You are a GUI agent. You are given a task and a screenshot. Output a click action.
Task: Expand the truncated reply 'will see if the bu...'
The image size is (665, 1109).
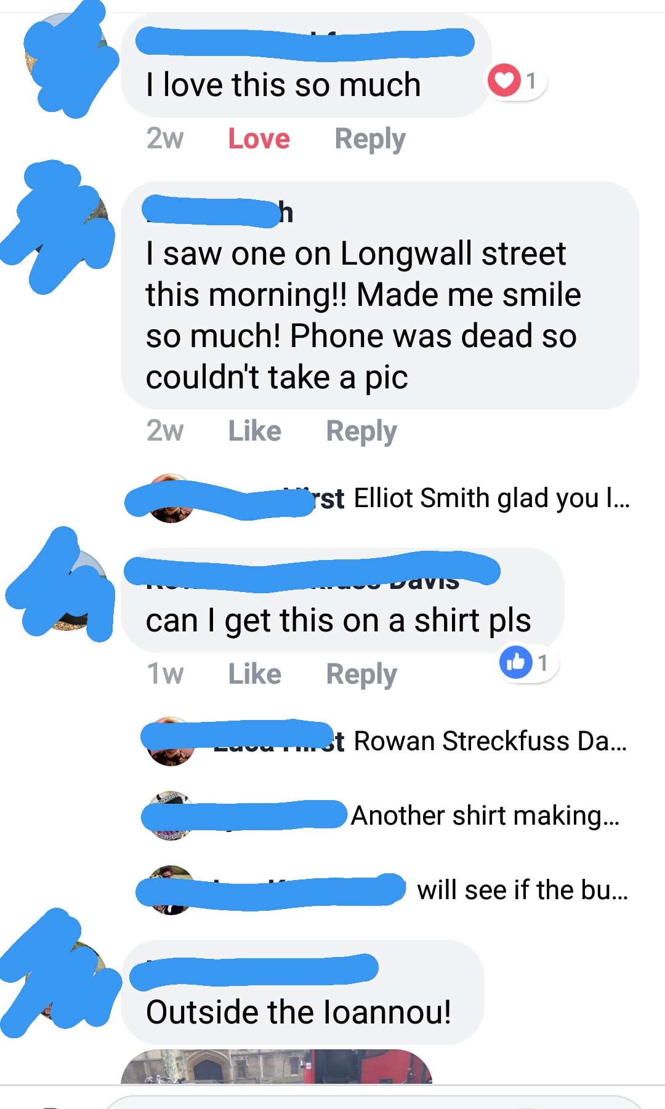[x=523, y=890]
